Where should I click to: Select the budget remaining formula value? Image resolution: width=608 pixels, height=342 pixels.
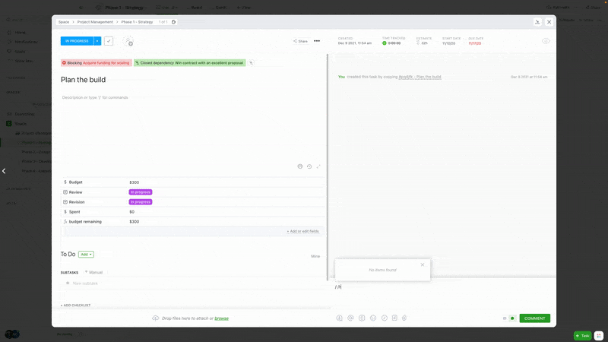135,222
